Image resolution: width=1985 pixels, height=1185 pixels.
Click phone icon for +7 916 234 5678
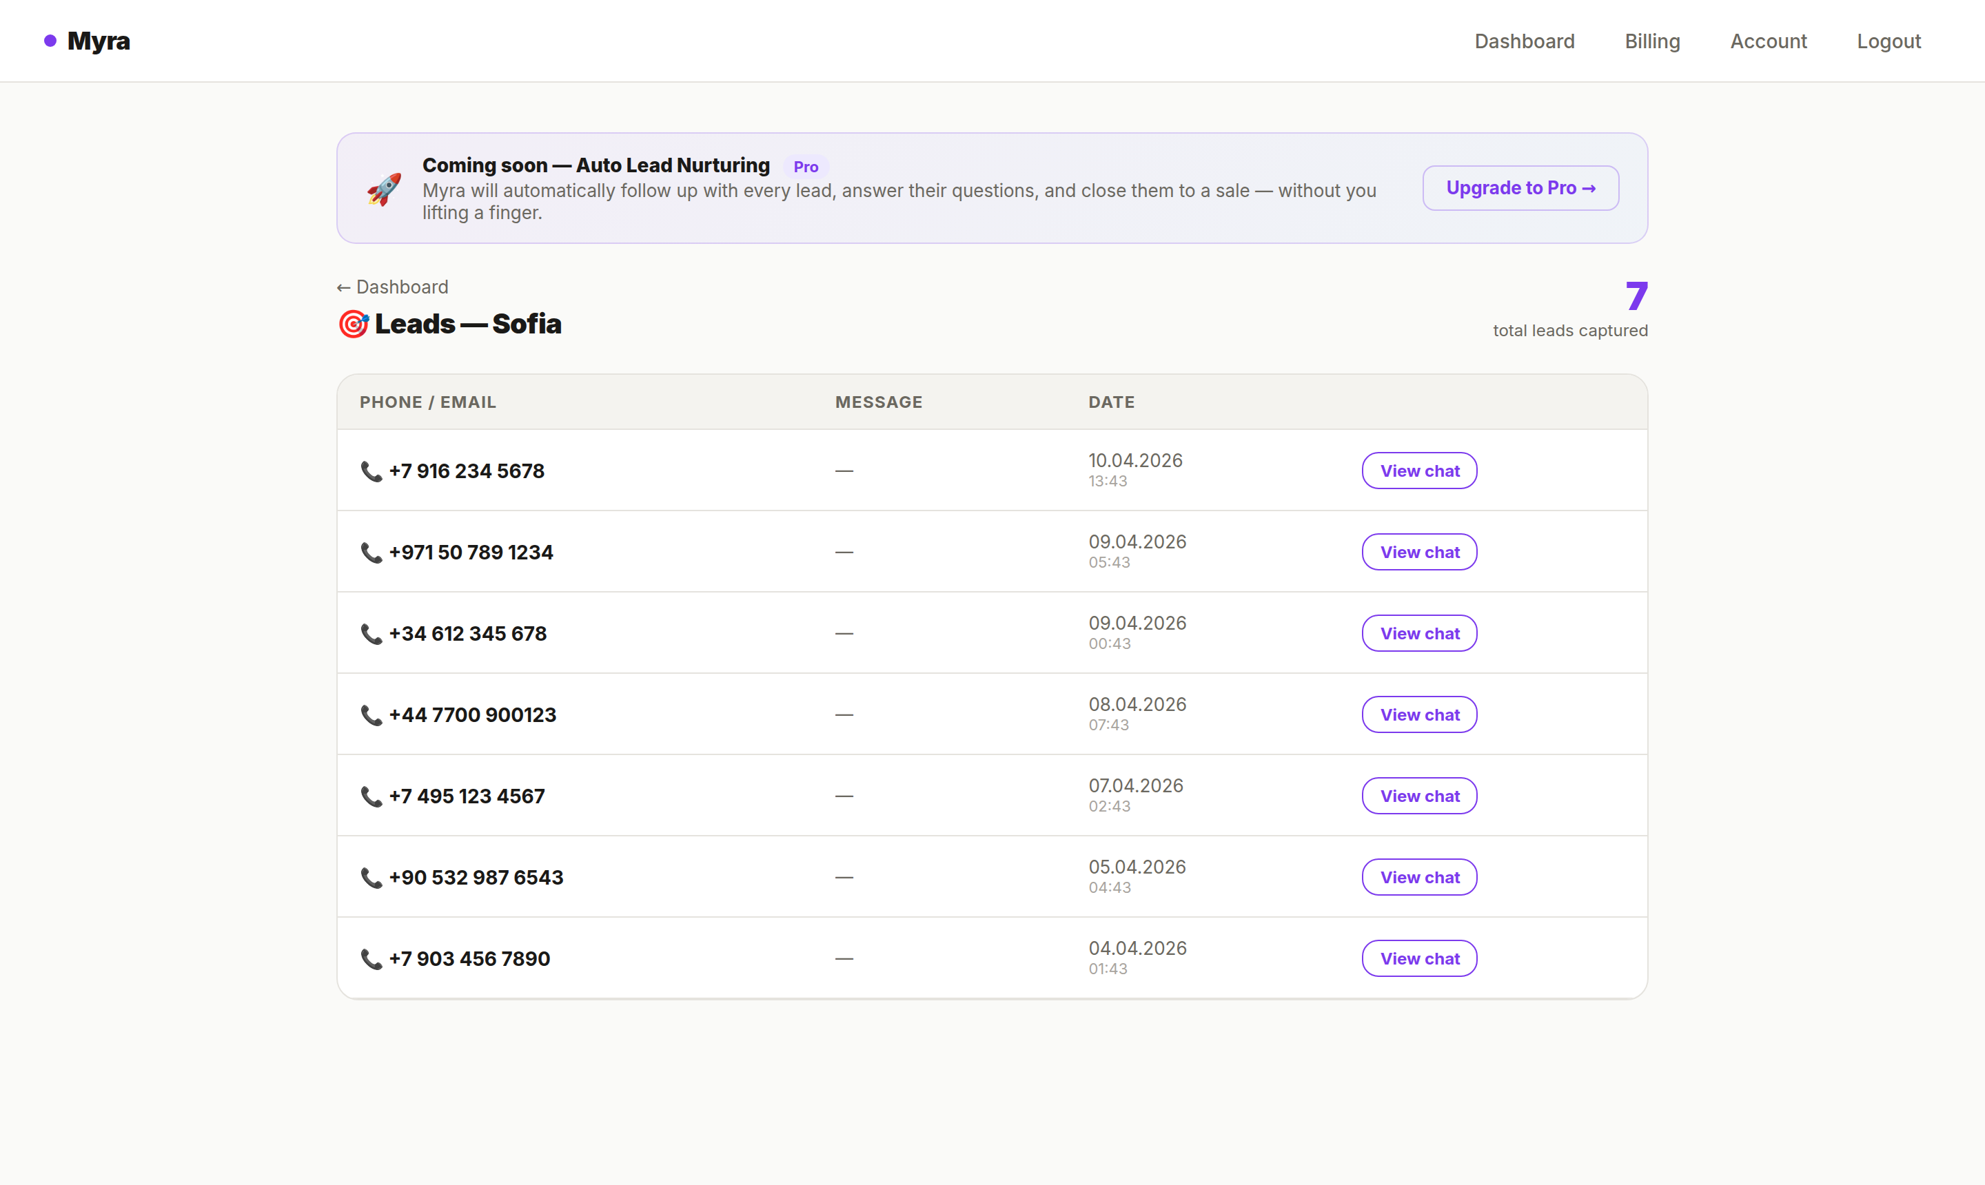coord(371,471)
